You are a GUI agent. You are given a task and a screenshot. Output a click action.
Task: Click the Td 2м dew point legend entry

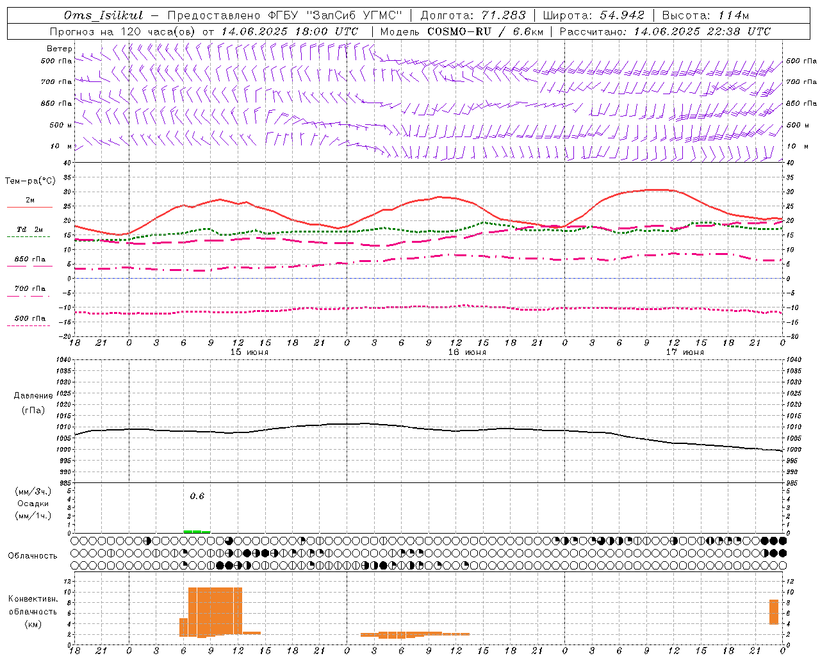tap(29, 229)
